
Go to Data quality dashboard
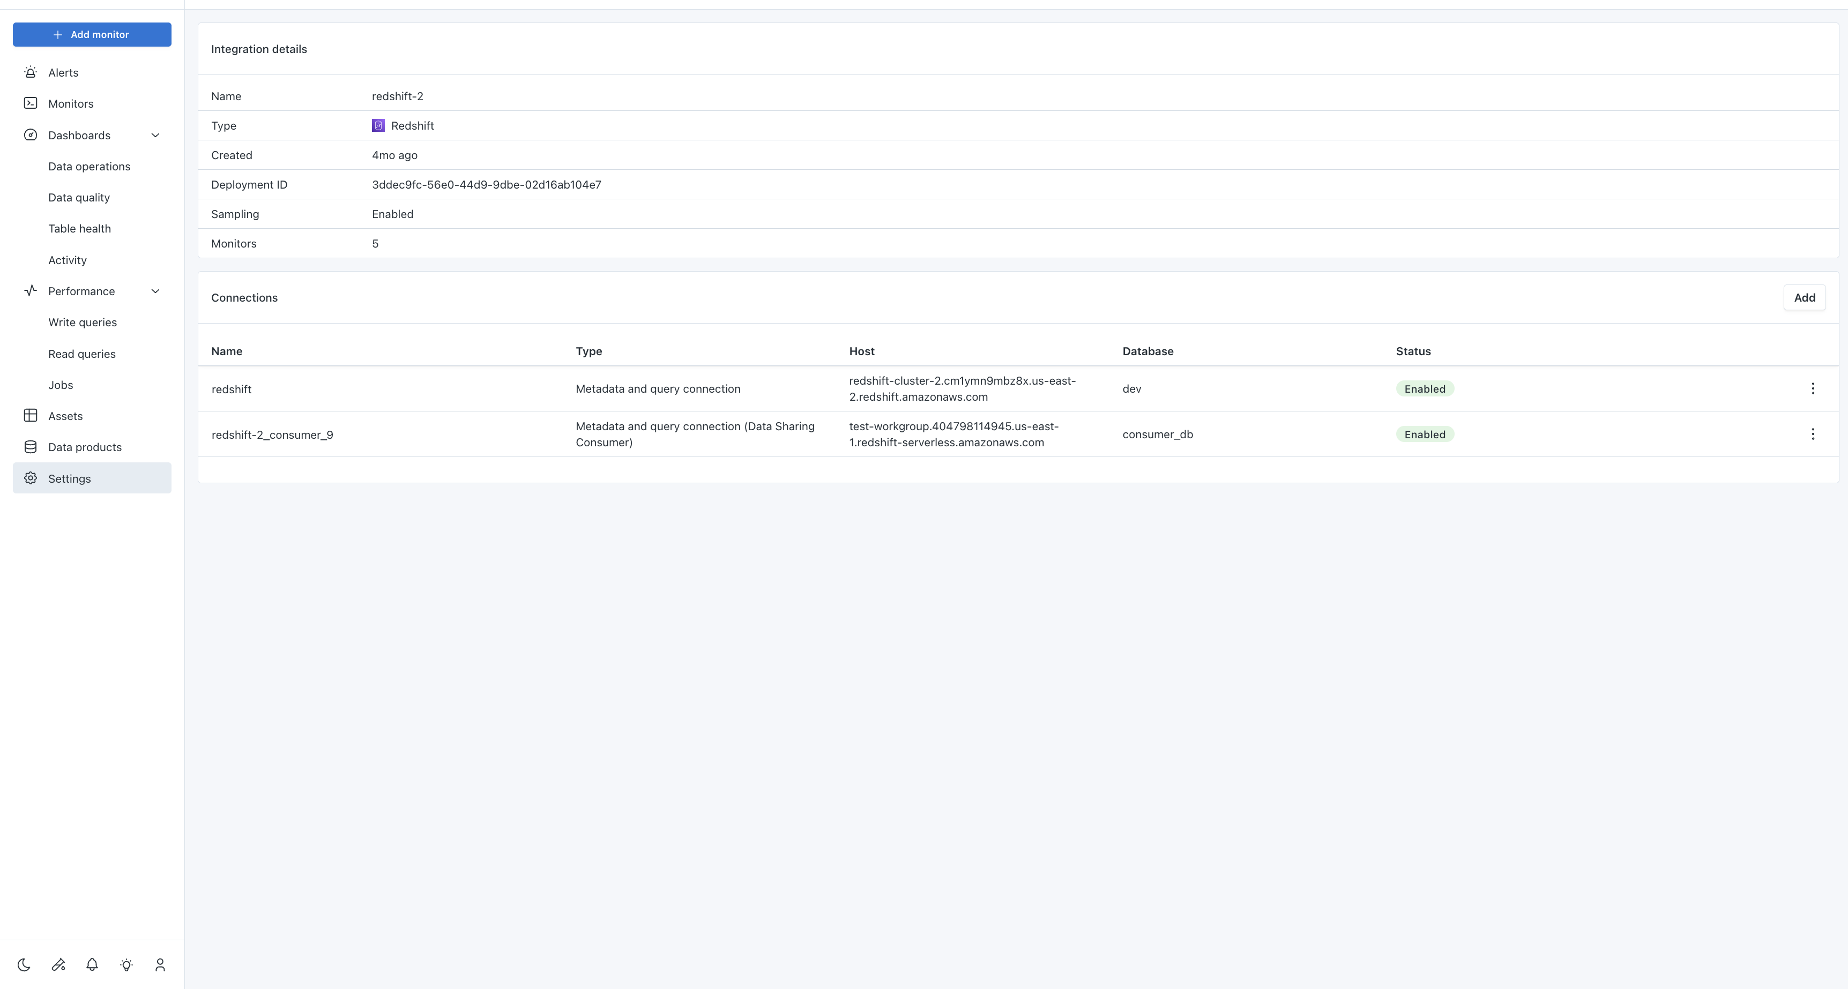tap(79, 197)
